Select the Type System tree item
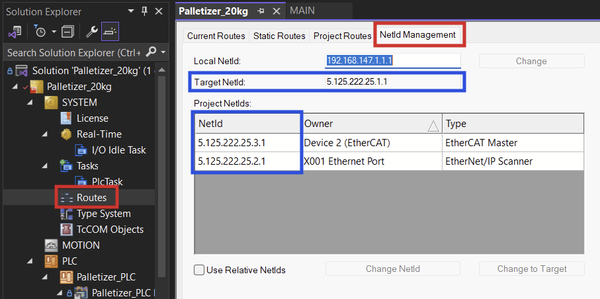 coord(104,214)
